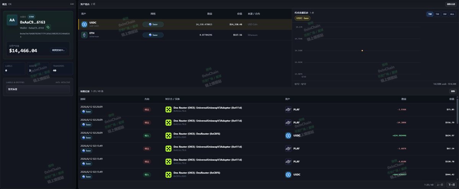Click the USDC coin icon in the portfolio table
The width and height of the screenshot is (459, 189).
click(x=85, y=24)
